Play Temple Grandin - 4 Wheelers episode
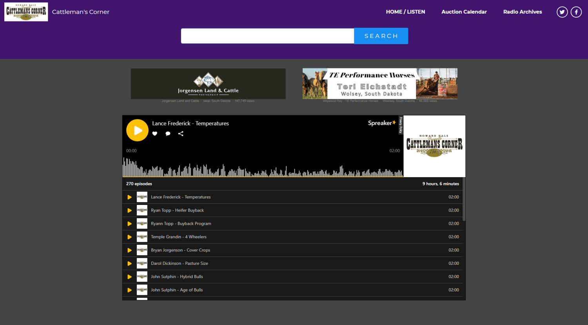Viewport: 588px width, 325px height. (x=130, y=237)
